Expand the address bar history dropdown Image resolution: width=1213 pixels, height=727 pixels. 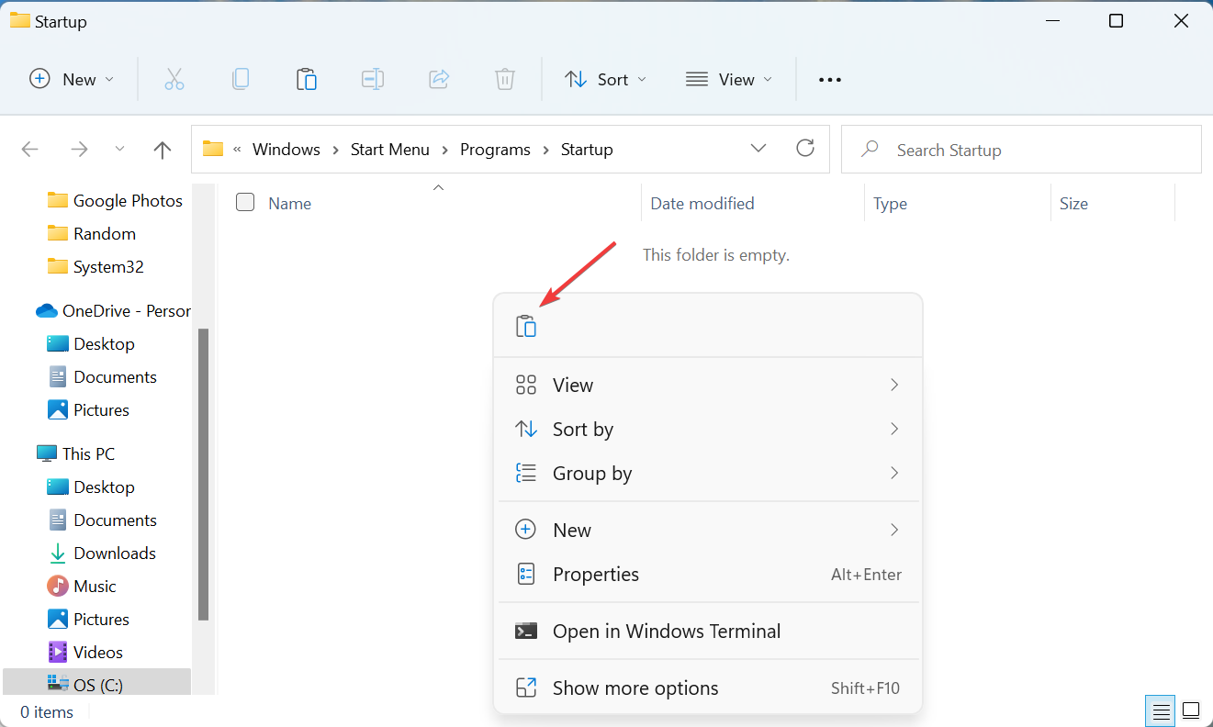click(758, 148)
